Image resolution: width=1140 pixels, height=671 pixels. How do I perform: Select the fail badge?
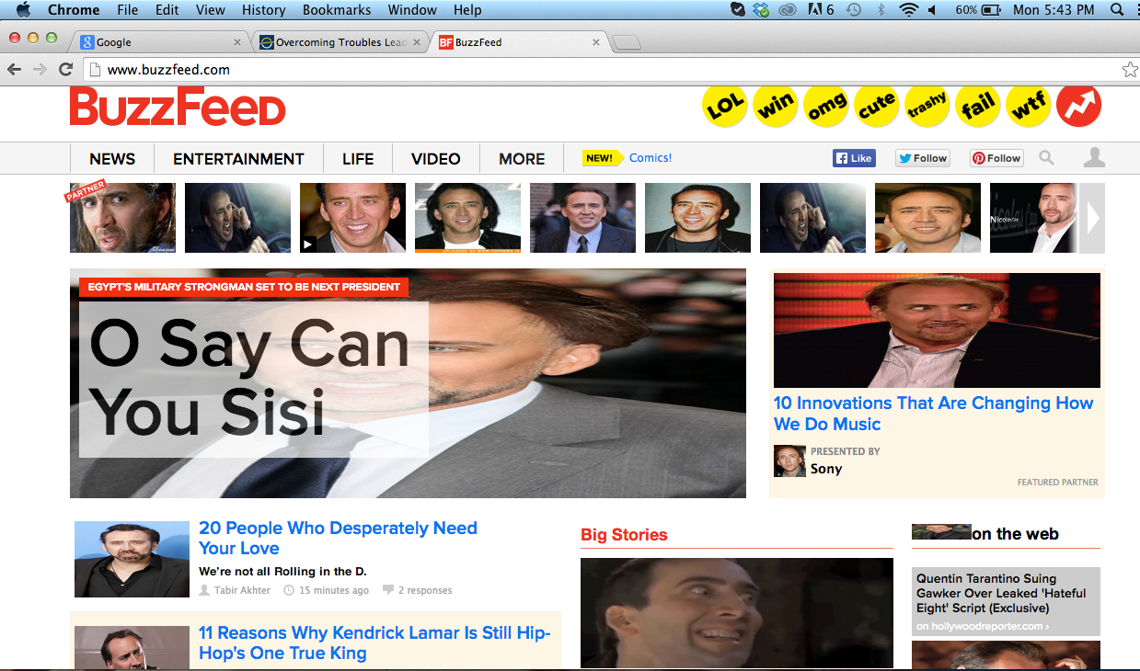click(978, 106)
